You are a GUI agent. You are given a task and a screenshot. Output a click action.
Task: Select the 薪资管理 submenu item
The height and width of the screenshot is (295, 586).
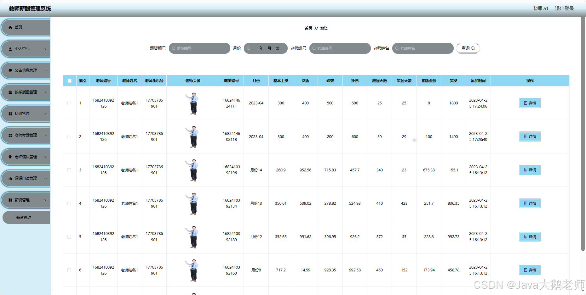pos(26,218)
